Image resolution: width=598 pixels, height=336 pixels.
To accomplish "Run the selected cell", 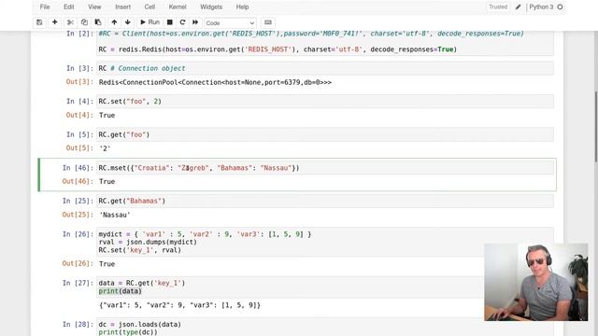I will tap(149, 22).
